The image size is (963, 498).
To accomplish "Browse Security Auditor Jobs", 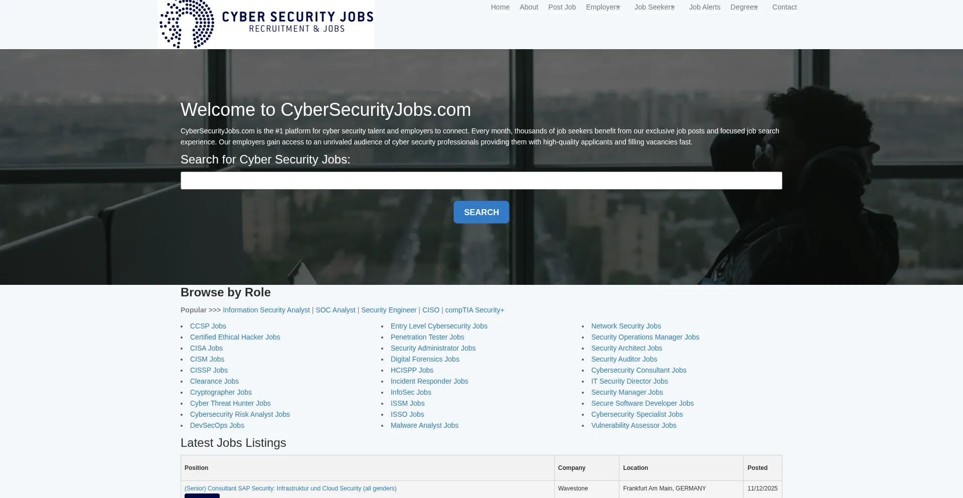I will pos(624,359).
